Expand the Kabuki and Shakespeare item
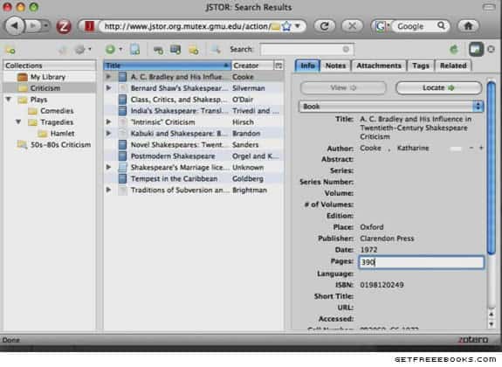 click(x=108, y=133)
